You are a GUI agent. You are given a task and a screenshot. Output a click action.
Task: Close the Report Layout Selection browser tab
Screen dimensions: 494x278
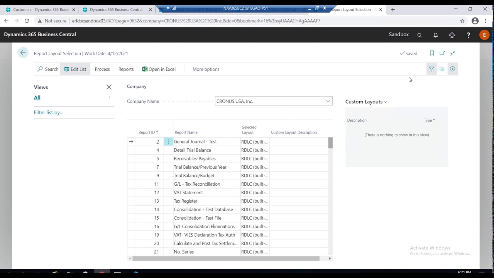pos(381,9)
